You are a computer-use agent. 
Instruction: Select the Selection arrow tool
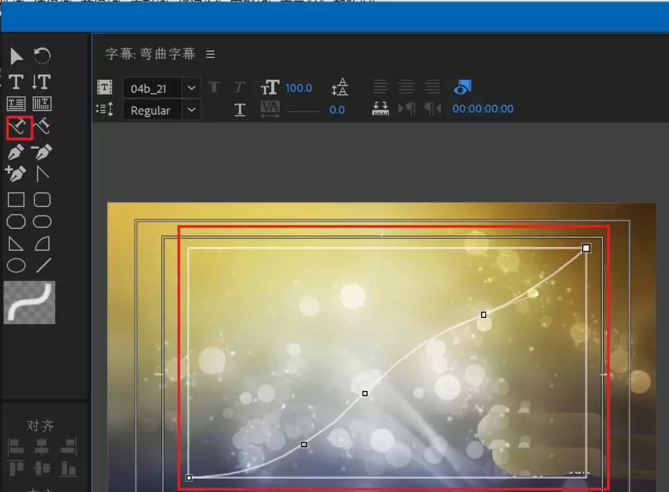16,56
